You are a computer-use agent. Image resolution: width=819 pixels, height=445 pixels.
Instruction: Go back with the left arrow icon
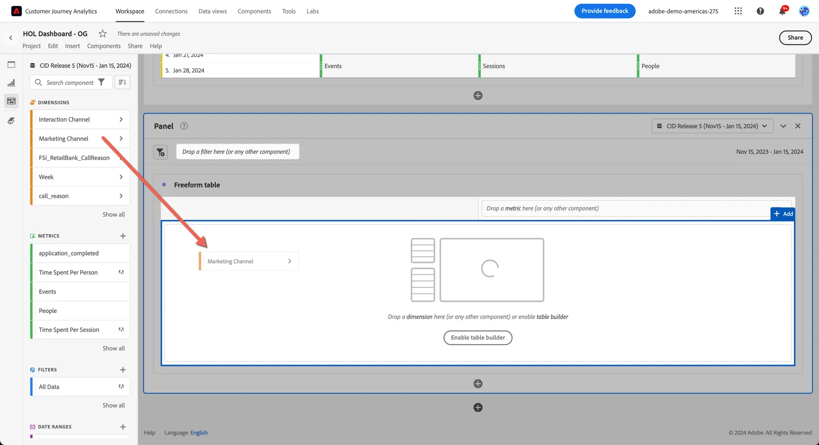[11, 38]
